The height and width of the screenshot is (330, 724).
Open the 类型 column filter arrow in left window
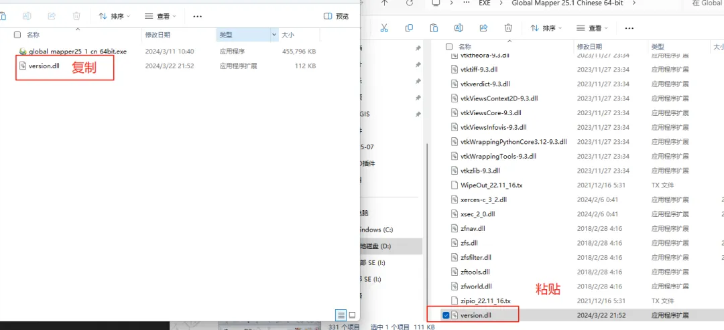(x=274, y=35)
